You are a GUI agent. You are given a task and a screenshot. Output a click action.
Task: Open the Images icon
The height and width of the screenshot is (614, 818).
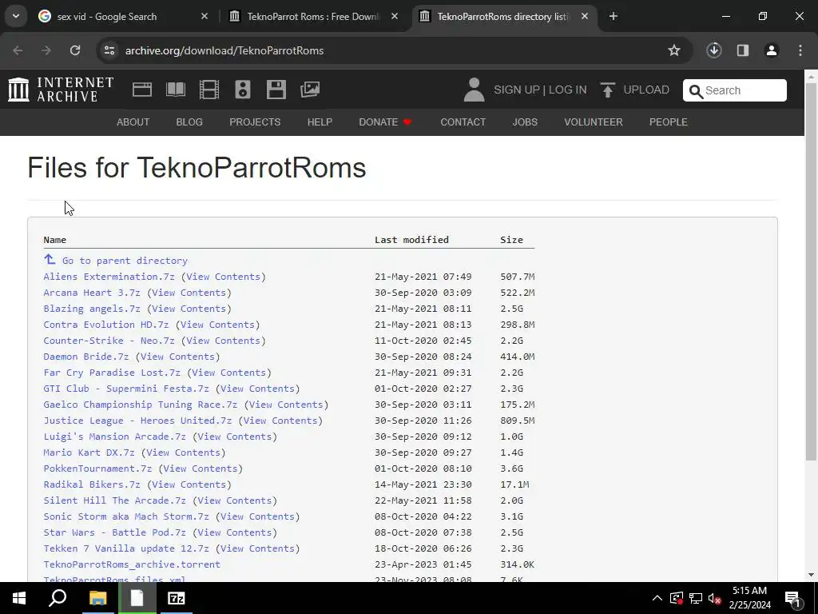(310, 90)
